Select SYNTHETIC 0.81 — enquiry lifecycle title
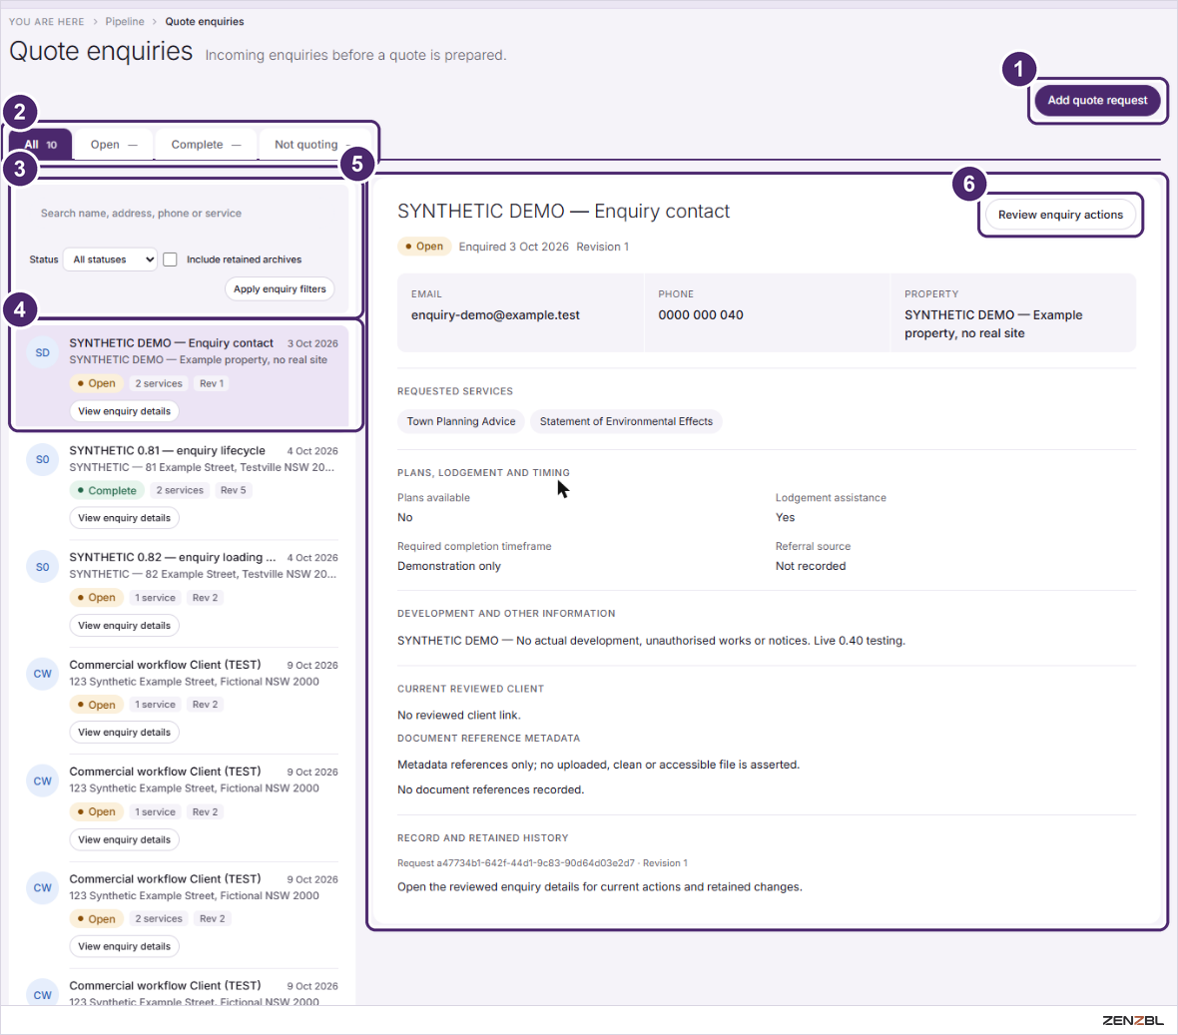This screenshot has height=1035, width=1178. (167, 451)
